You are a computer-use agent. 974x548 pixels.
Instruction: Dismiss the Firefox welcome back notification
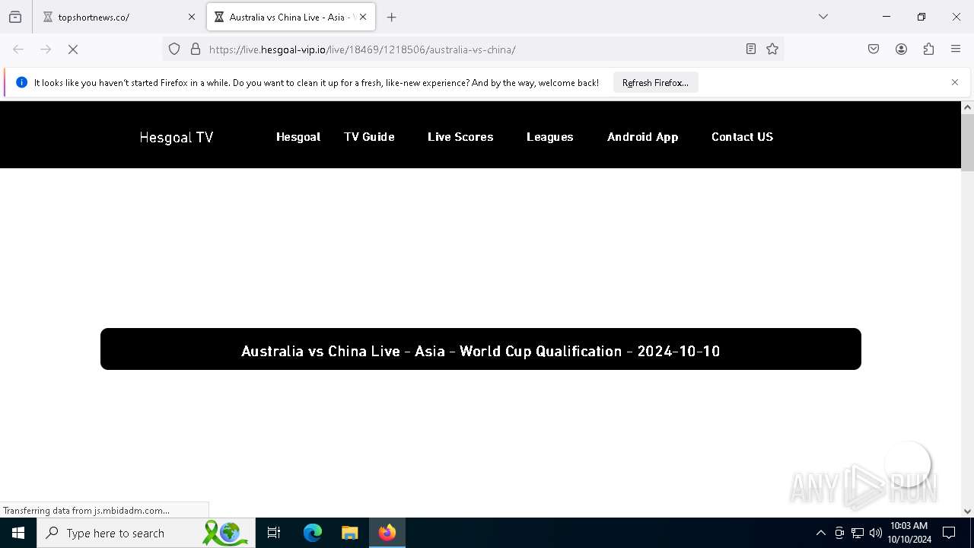pos(955,82)
